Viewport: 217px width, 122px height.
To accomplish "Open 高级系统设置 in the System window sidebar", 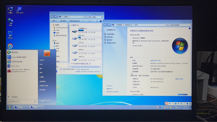I will [111, 43].
